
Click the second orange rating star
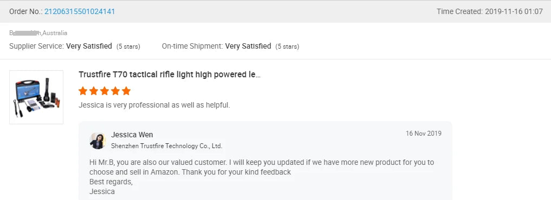click(x=94, y=91)
